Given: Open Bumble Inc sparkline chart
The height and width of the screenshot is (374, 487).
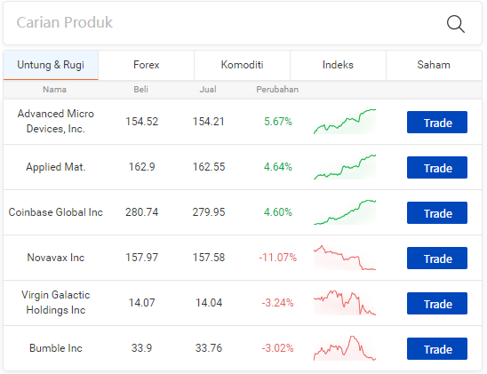Looking at the screenshot, I should pos(345,348).
